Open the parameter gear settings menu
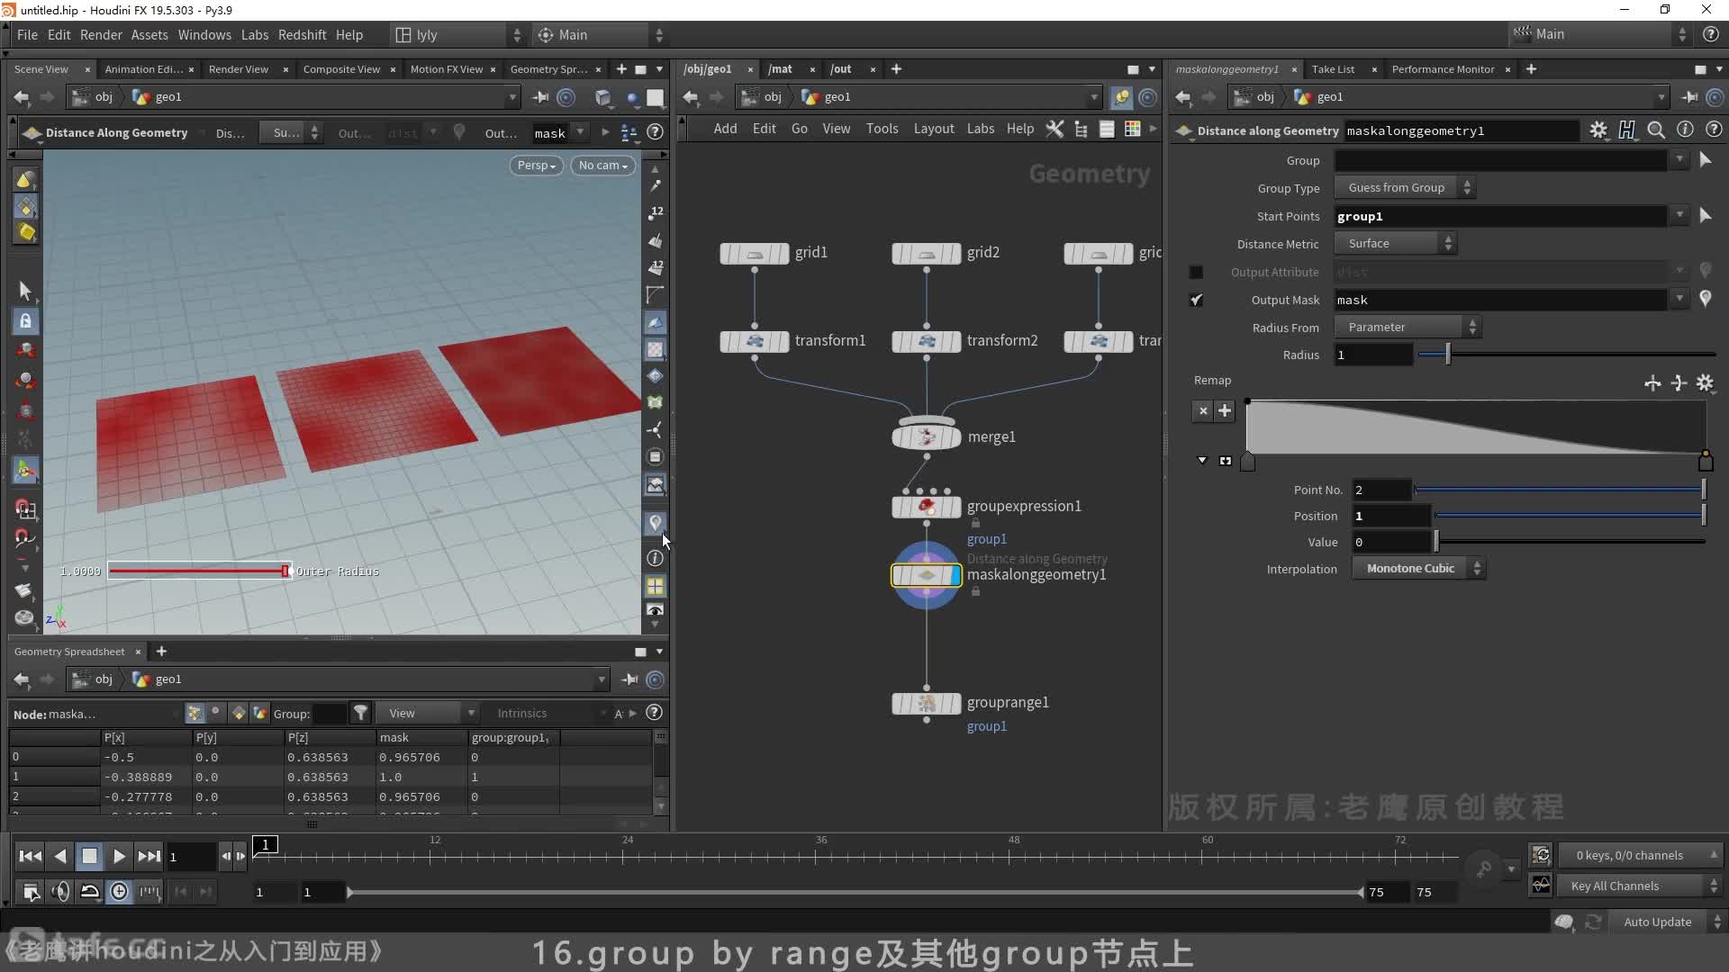The height and width of the screenshot is (972, 1729). [x=1598, y=130]
